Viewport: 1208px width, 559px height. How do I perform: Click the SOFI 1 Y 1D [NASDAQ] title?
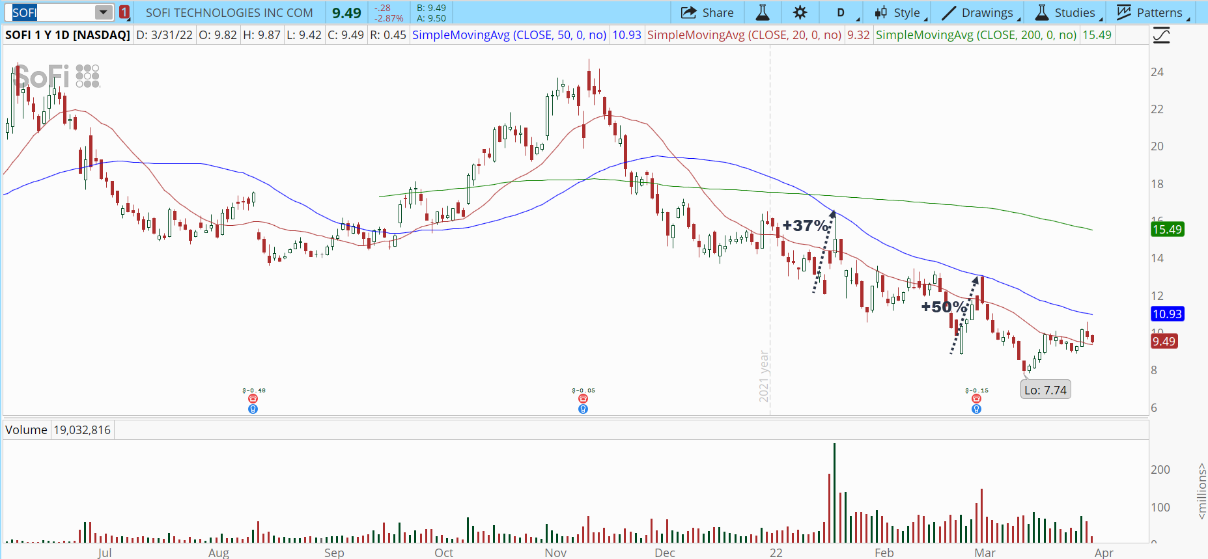point(68,34)
